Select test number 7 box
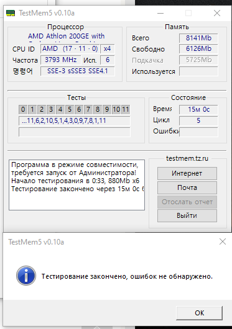 (x=88, y=109)
